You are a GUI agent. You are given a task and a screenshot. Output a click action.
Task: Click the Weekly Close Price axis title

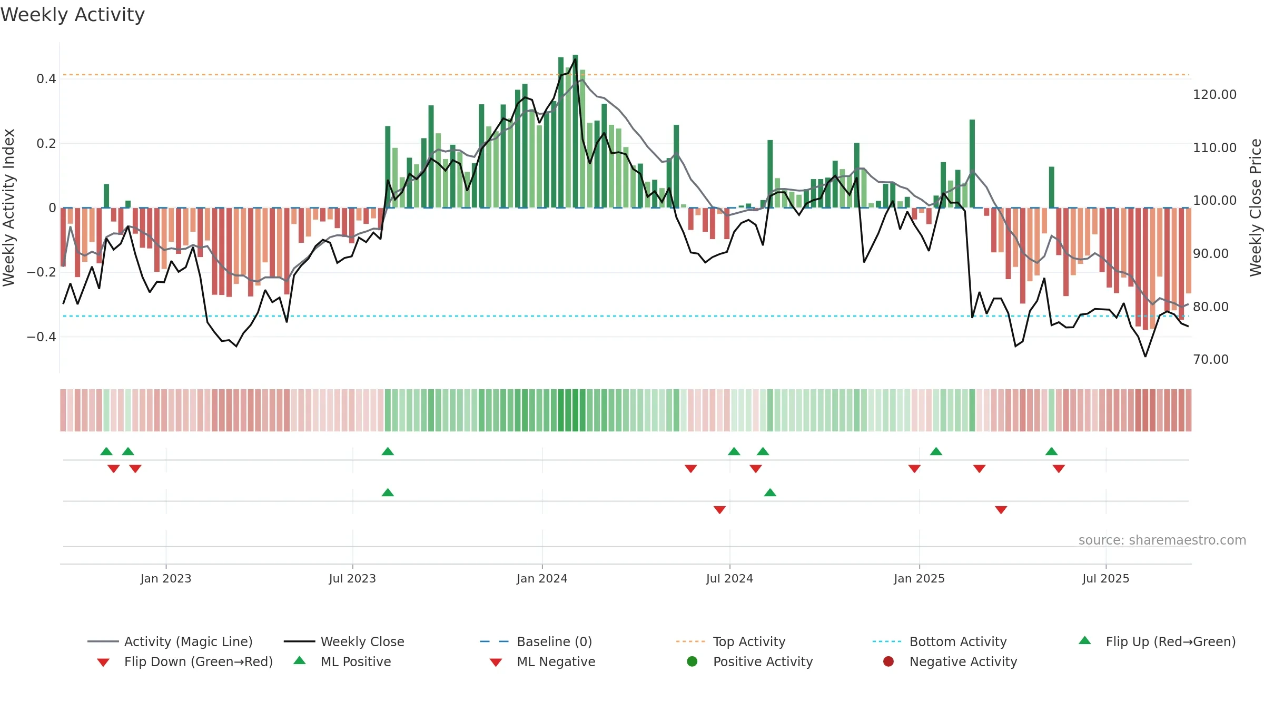(1256, 208)
